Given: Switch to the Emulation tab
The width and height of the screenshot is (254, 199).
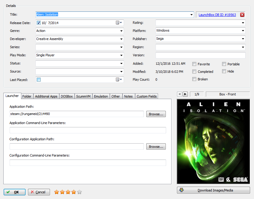Looking at the screenshot, I should (101, 96).
